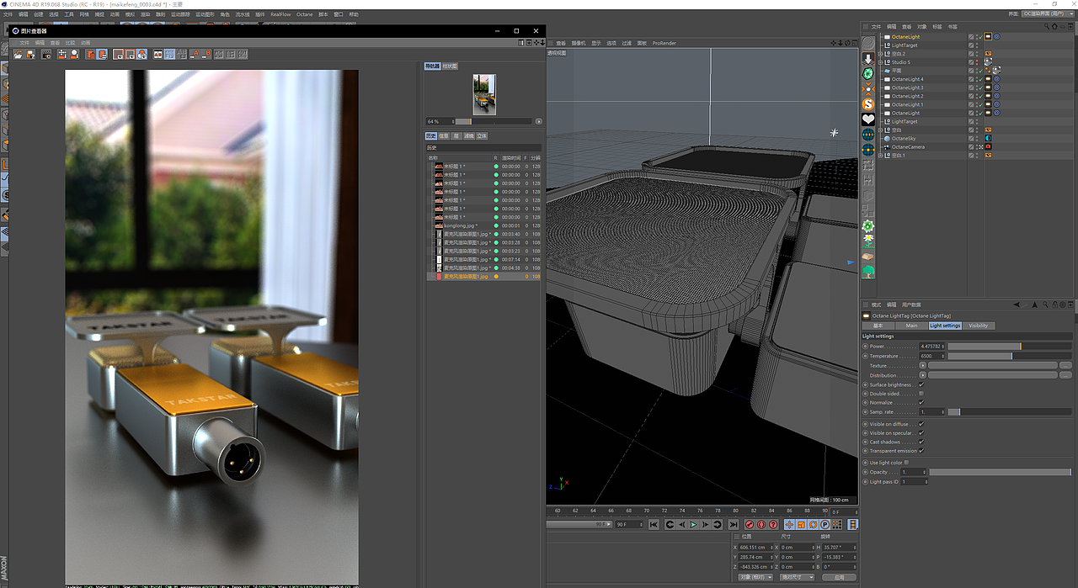The image size is (1078, 588).
Task: Click the green tree icon in sidebar
Action: point(868,271)
